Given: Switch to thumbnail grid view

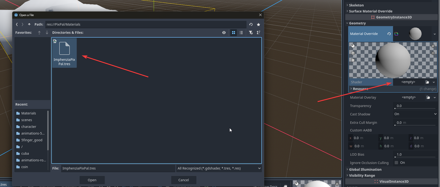Looking at the screenshot, I should [x=233, y=33].
